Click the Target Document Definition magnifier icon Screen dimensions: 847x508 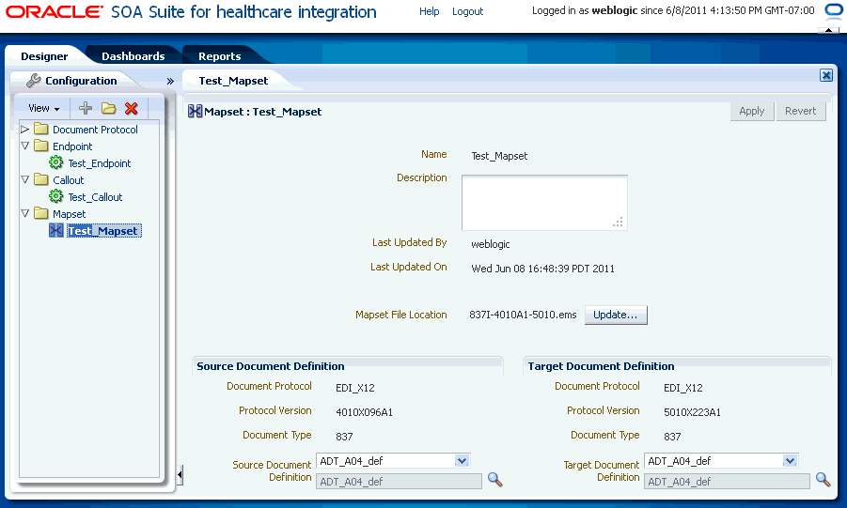click(823, 480)
